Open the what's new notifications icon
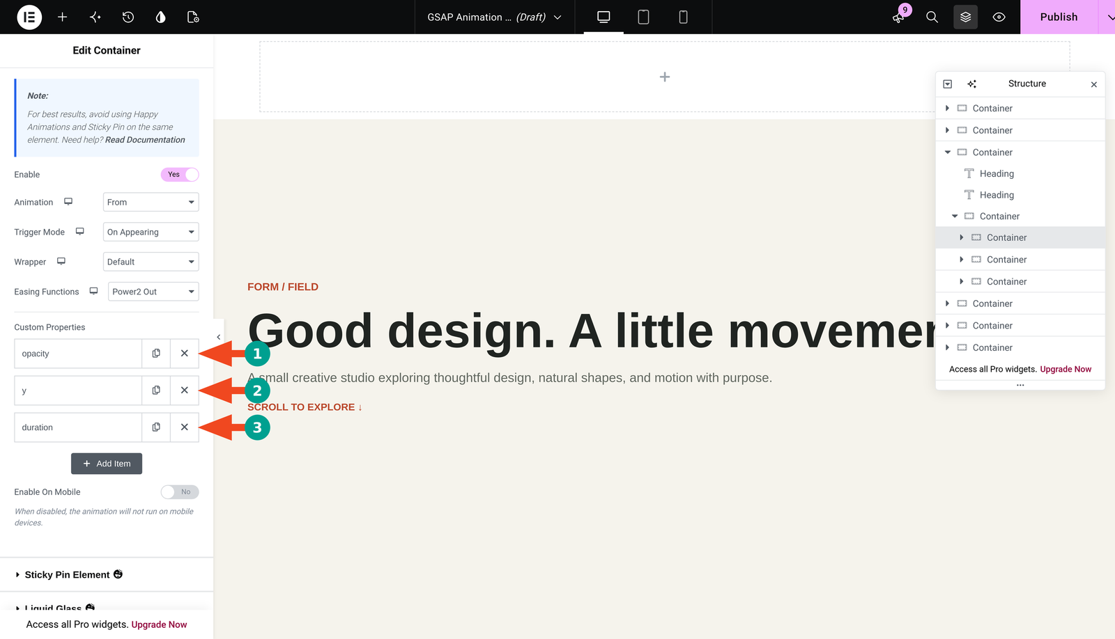 (899, 17)
